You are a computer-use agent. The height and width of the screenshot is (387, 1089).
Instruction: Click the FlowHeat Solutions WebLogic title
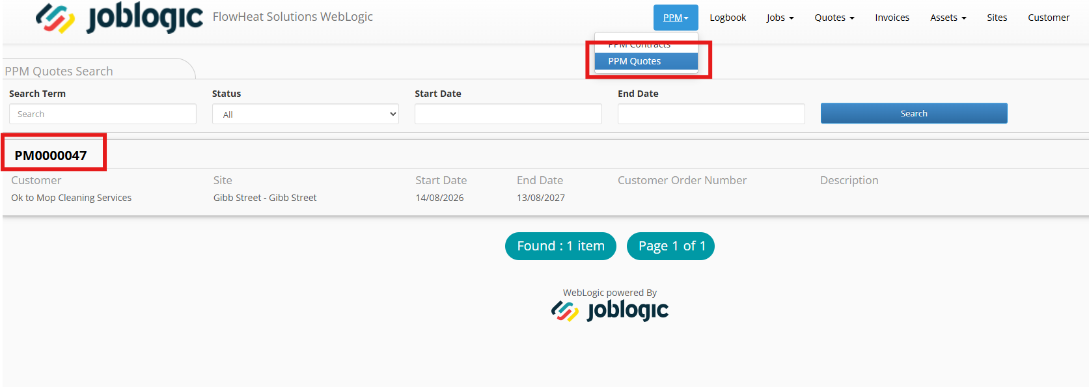point(293,17)
